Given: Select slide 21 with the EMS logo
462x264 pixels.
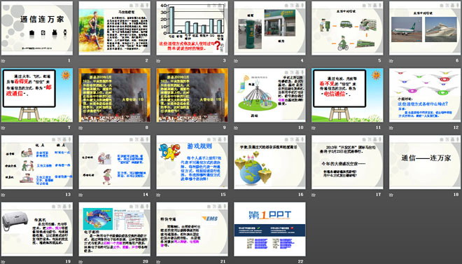Looking at the screenshot, I should pos(192,229).
